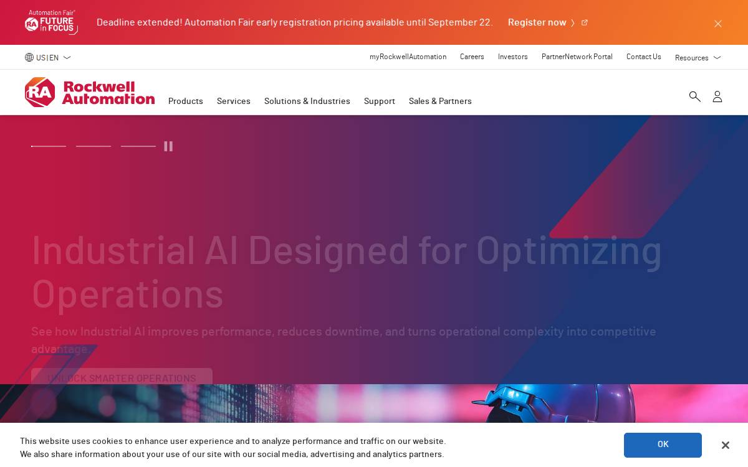Click the globe language icon
The width and height of the screenshot is (748, 467).
point(29,57)
